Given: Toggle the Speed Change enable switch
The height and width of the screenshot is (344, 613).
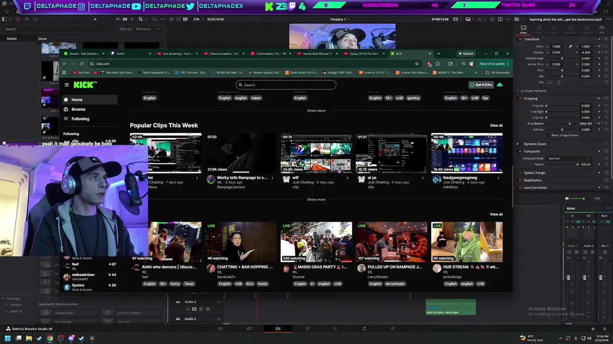Looking at the screenshot, I should pos(520,173).
